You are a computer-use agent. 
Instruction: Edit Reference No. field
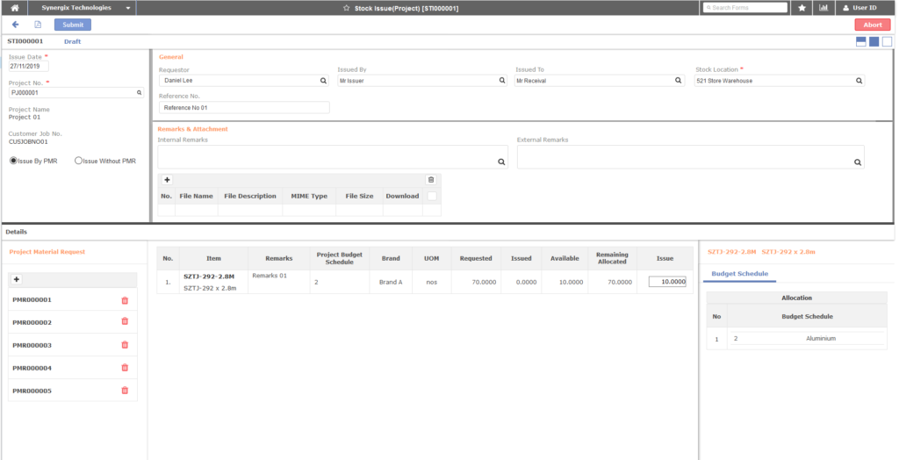click(244, 107)
